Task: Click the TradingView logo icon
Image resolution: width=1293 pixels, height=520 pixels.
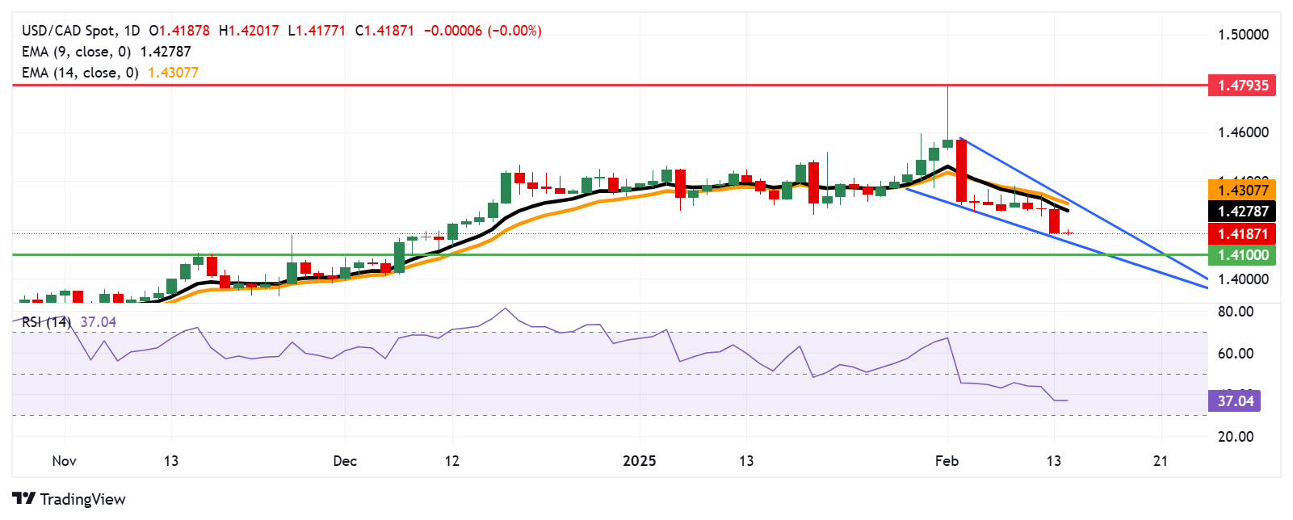Action: (x=23, y=499)
